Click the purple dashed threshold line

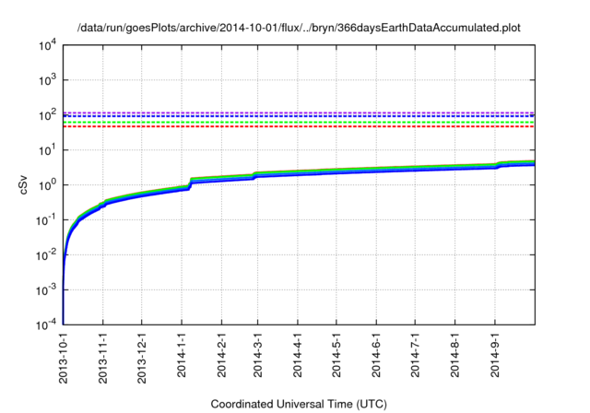tap(299, 112)
